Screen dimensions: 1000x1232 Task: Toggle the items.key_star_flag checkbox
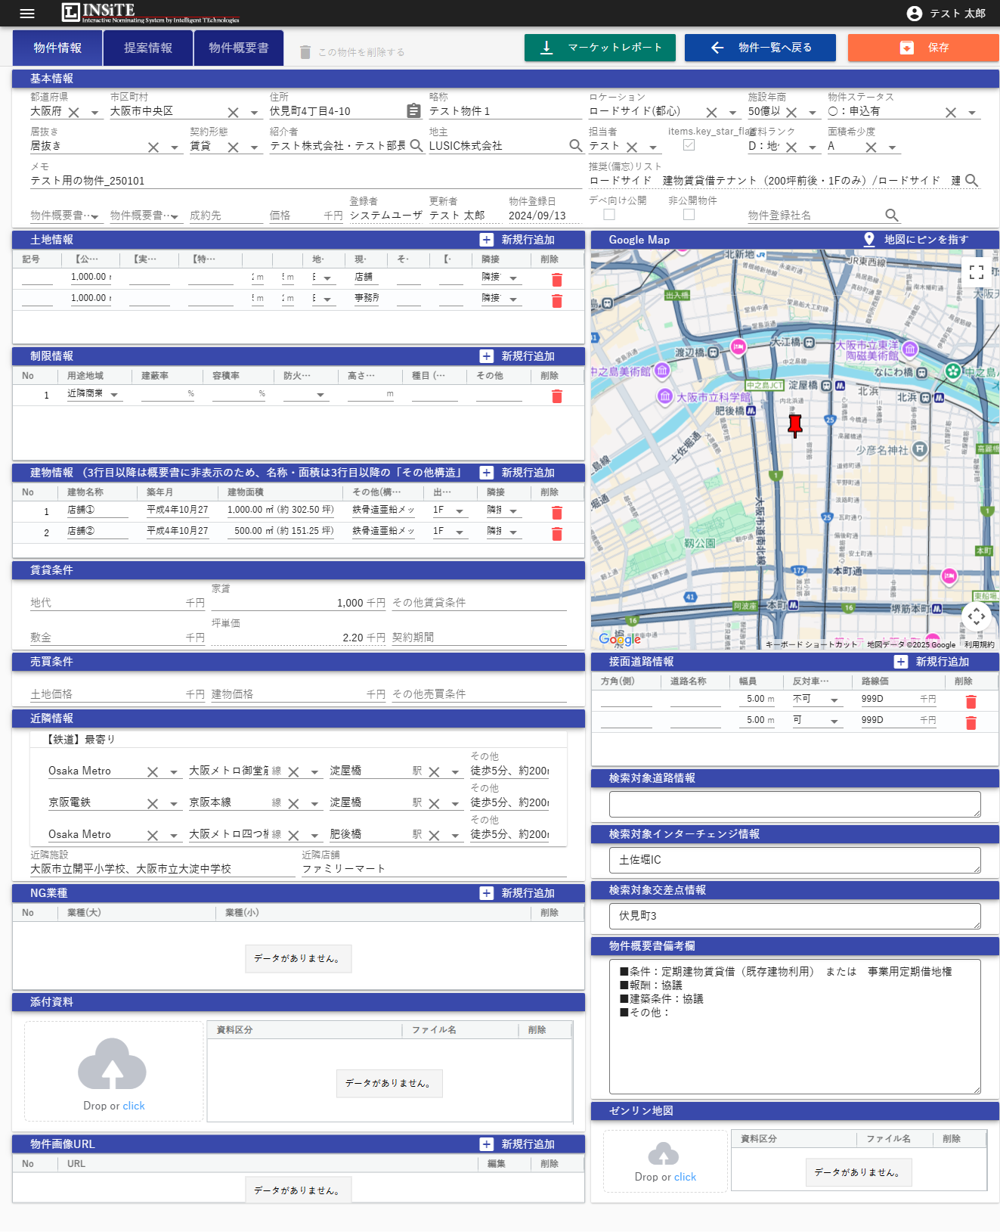tap(689, 145)
